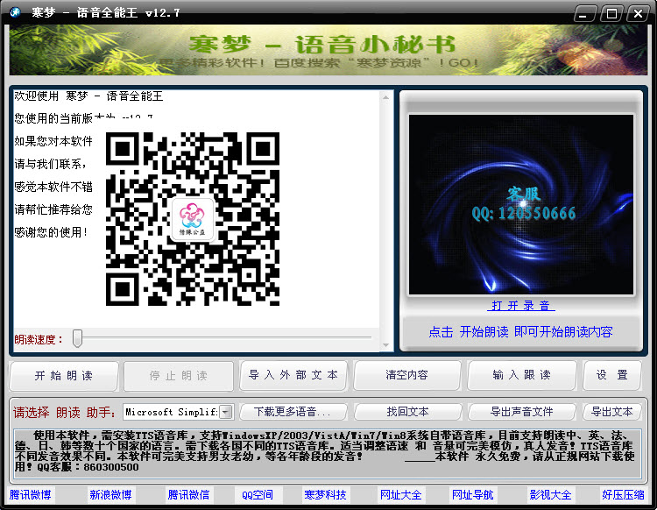This screenshot has height=510, width=657.
Task: Open the 打开录音 link
Action: point(521,306)
